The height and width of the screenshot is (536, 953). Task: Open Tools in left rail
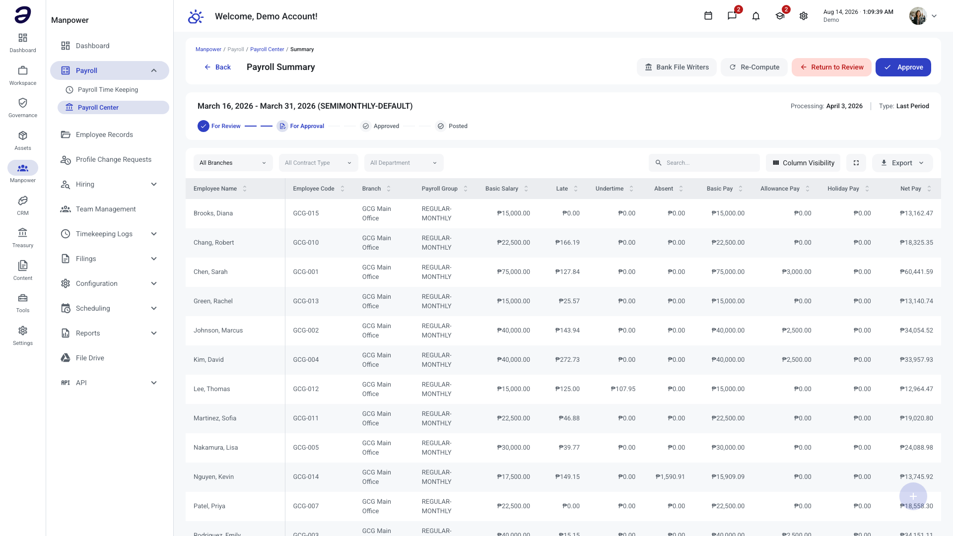click(x=23, y=303)
